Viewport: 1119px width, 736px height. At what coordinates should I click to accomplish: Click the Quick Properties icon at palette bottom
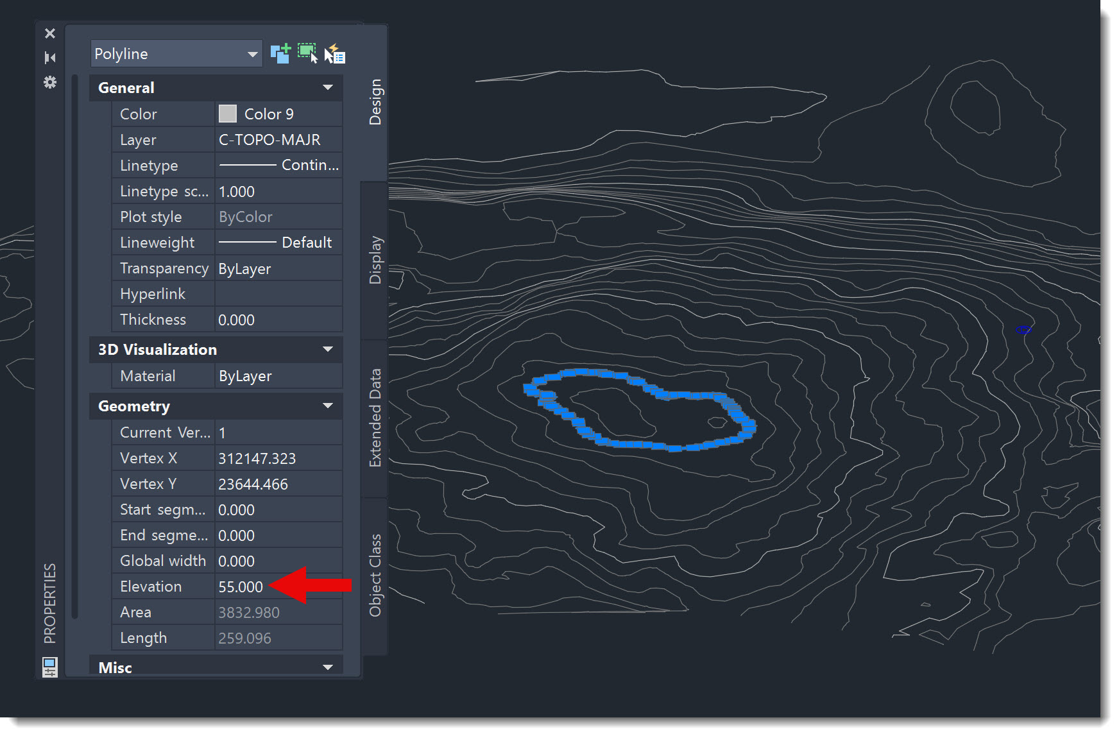49,667
